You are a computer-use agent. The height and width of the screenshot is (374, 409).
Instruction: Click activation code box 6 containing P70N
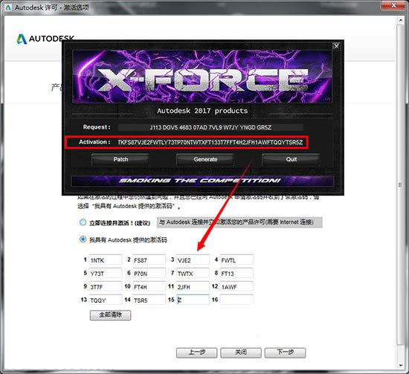149,274
